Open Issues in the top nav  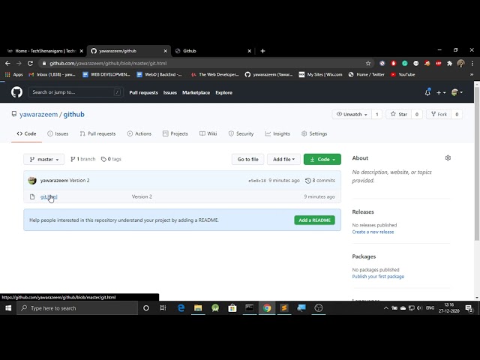click(170, 92)
